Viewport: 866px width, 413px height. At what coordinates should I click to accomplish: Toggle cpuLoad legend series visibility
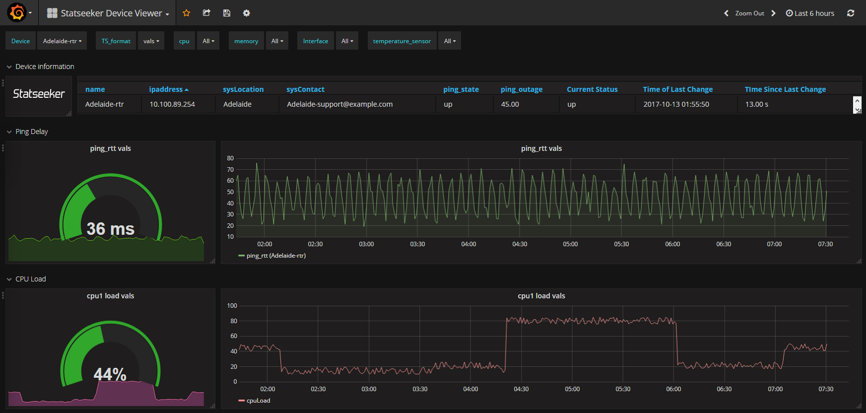pyautogui.click(x=254, y=401)
